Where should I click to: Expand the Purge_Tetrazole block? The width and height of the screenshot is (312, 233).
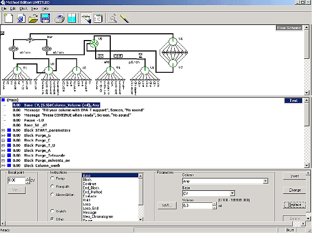click(x=3, y=156)
